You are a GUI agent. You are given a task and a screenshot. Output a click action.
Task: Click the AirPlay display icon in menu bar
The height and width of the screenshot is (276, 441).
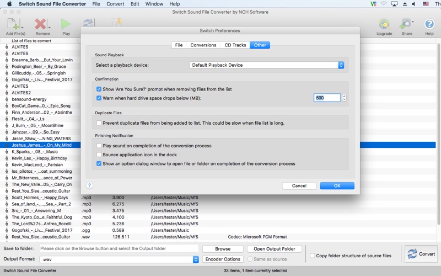(394, 4)
